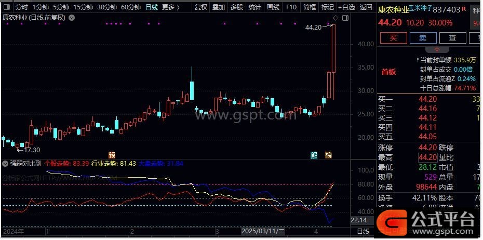Select the 60分钟 period tab
The height and width of the screenshot is (240, 483).
pyautogui.click(x=131, y=7)
